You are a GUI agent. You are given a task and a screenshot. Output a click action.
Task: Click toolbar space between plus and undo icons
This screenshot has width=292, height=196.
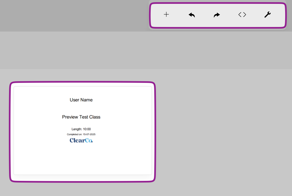tap(179, 15)
